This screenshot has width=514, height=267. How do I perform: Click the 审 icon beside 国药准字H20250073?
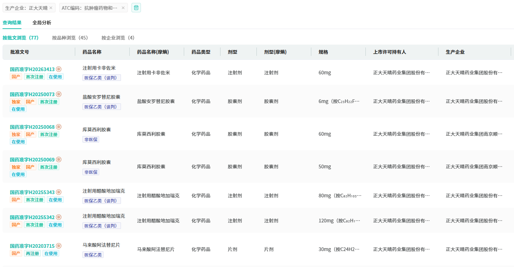[58, 94]
